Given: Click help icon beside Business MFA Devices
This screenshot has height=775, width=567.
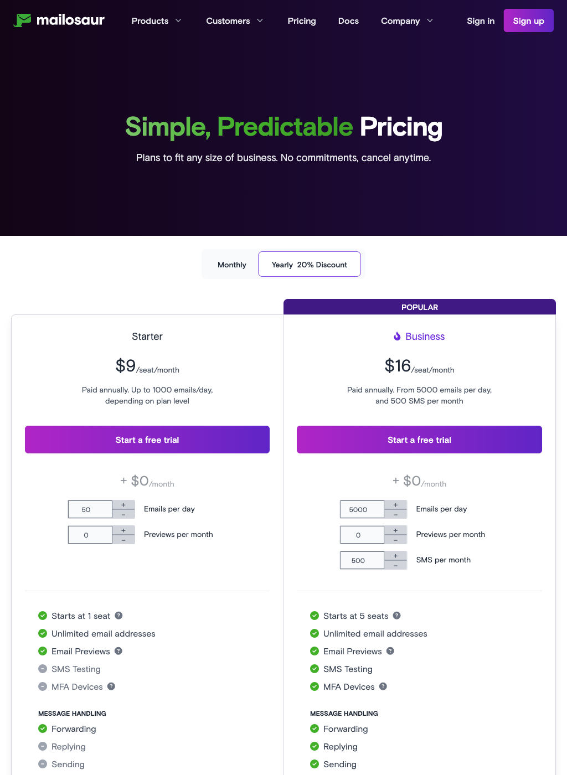Looking at the screenshot, I should tap(383, 686).
